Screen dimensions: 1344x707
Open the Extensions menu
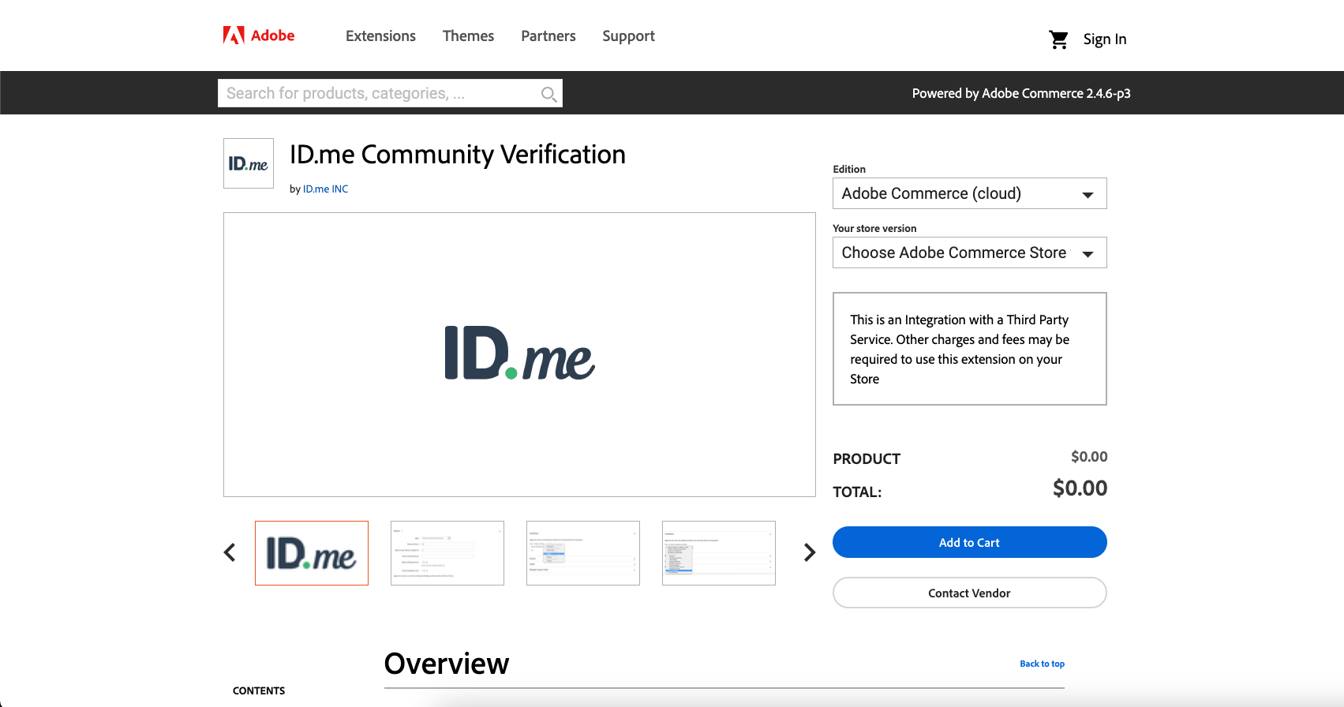380,36
